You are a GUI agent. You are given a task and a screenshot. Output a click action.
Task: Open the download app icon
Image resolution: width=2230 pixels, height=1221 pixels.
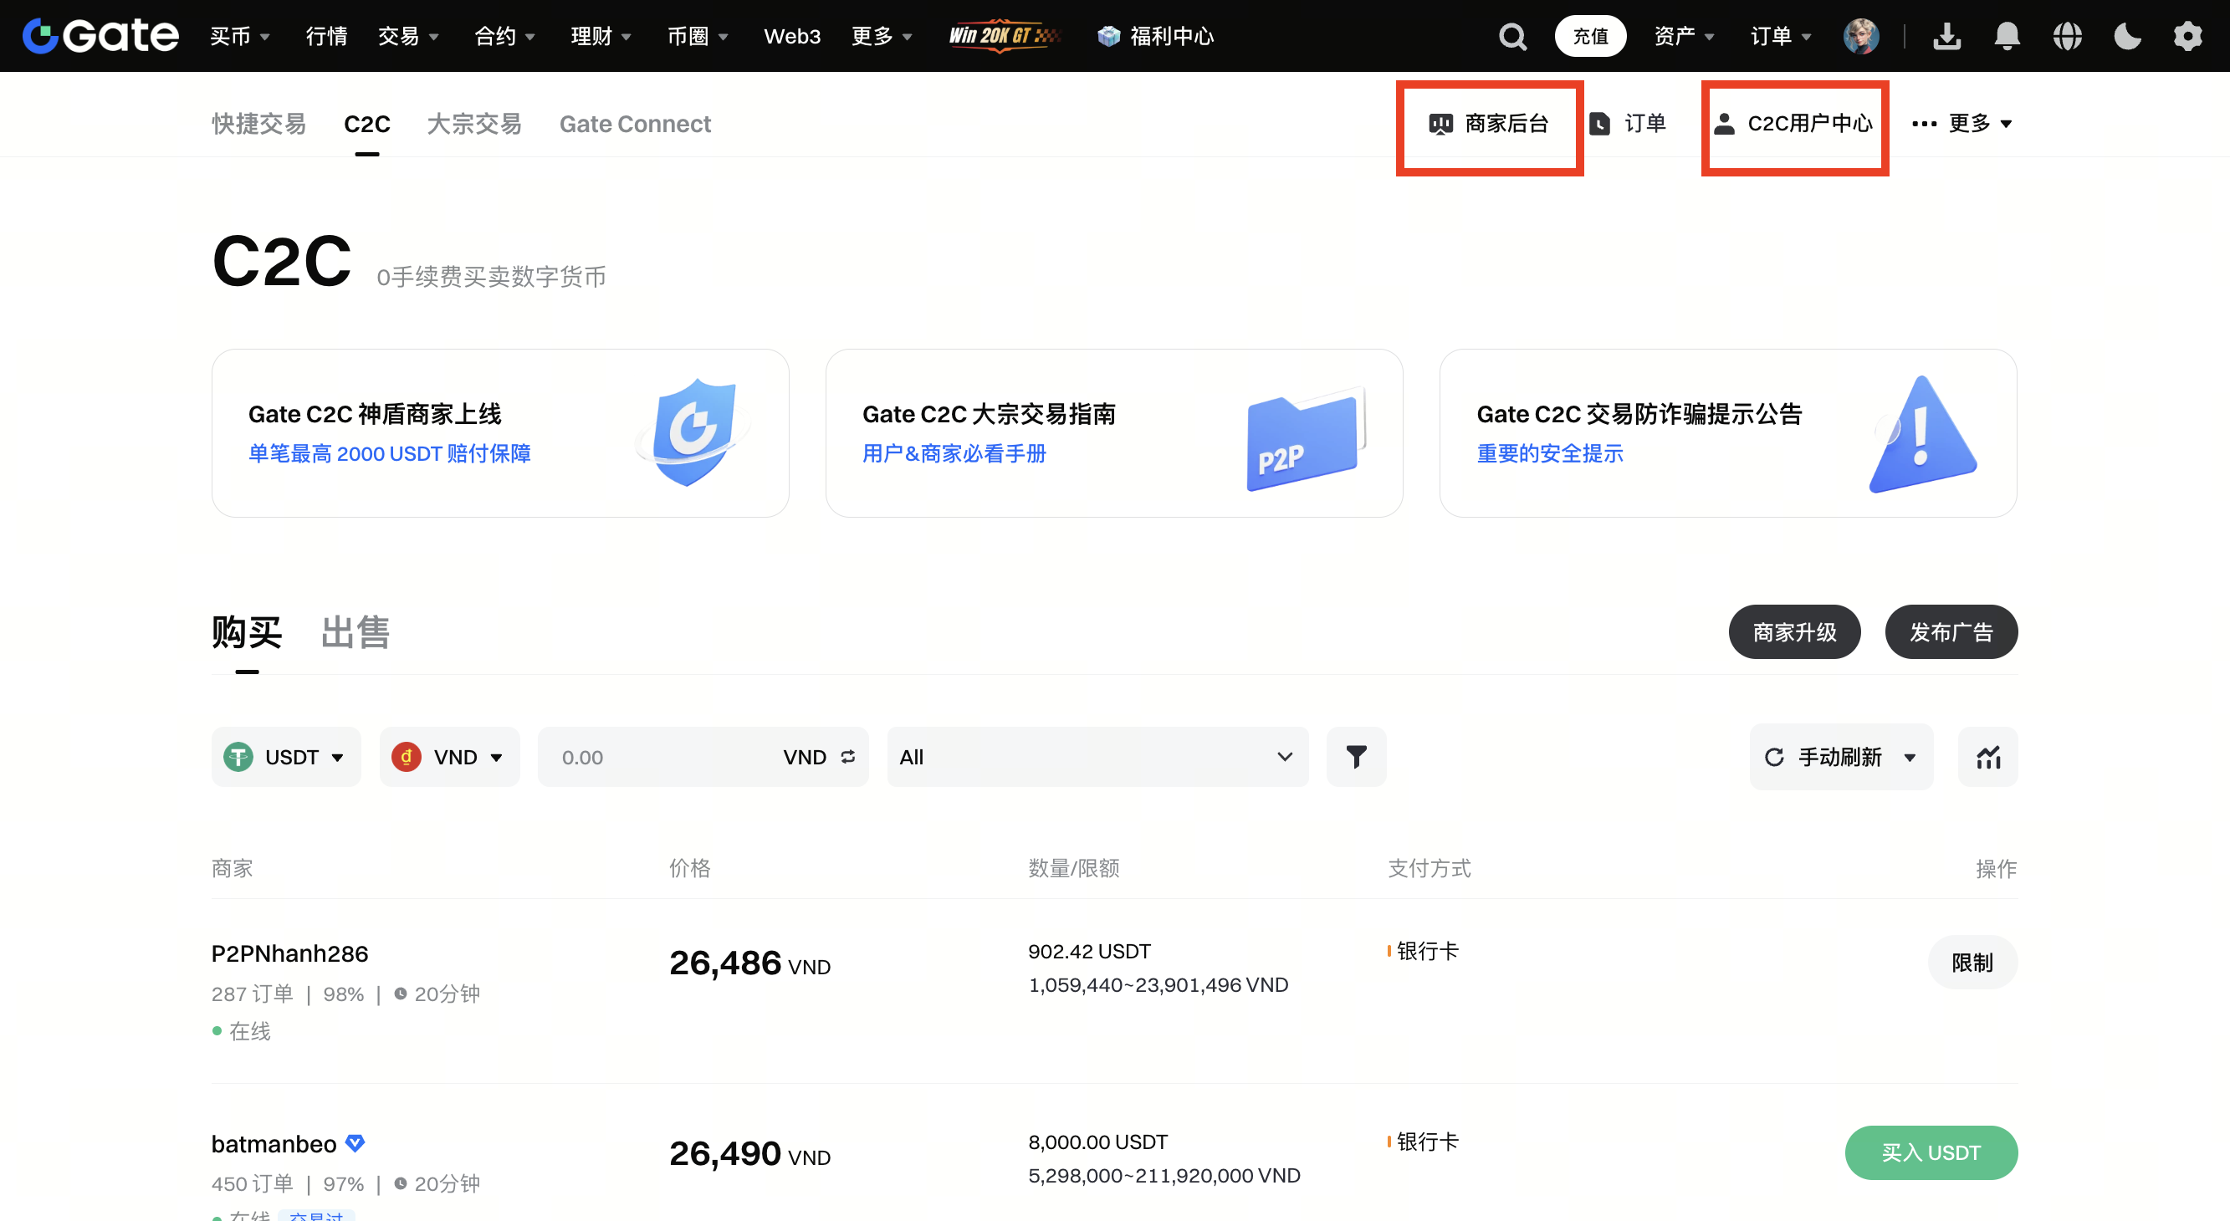click(1946, 36)
